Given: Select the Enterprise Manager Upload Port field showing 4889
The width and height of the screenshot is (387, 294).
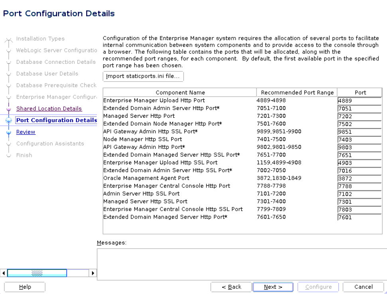Looking at the screenshot, I should pos(359,101).
